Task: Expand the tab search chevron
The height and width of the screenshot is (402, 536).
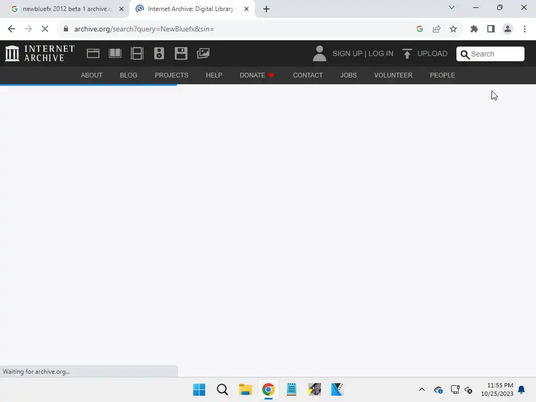Action: point(452,7)
